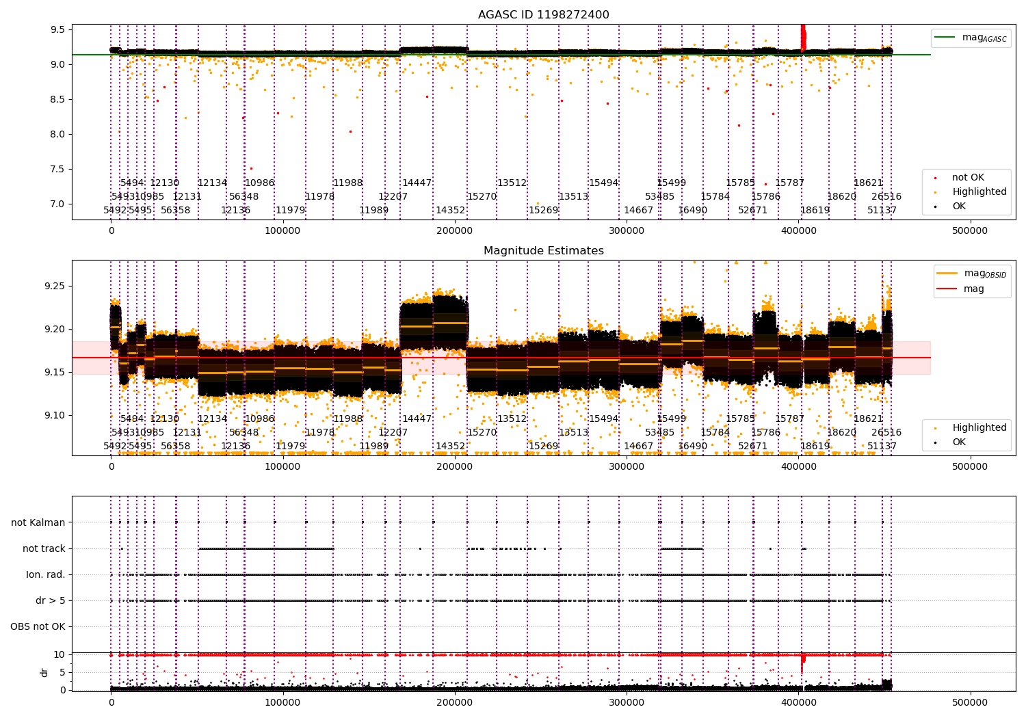Click the 'Magnitude Estimates' panel title
The image size is (1026, 718).
point(543,251)
